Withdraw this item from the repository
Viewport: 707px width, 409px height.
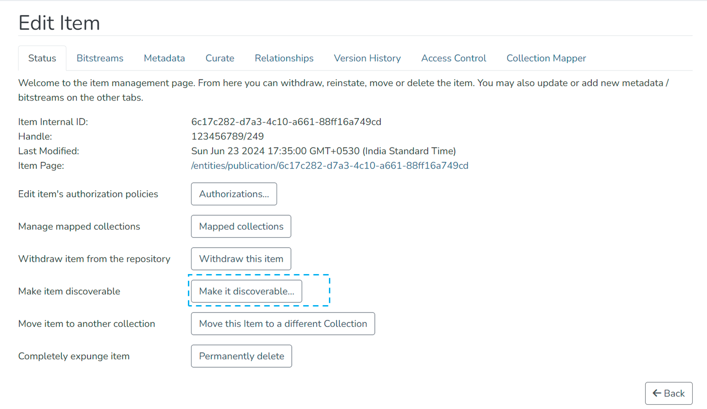pyautogui.click(x=241, y=259)
